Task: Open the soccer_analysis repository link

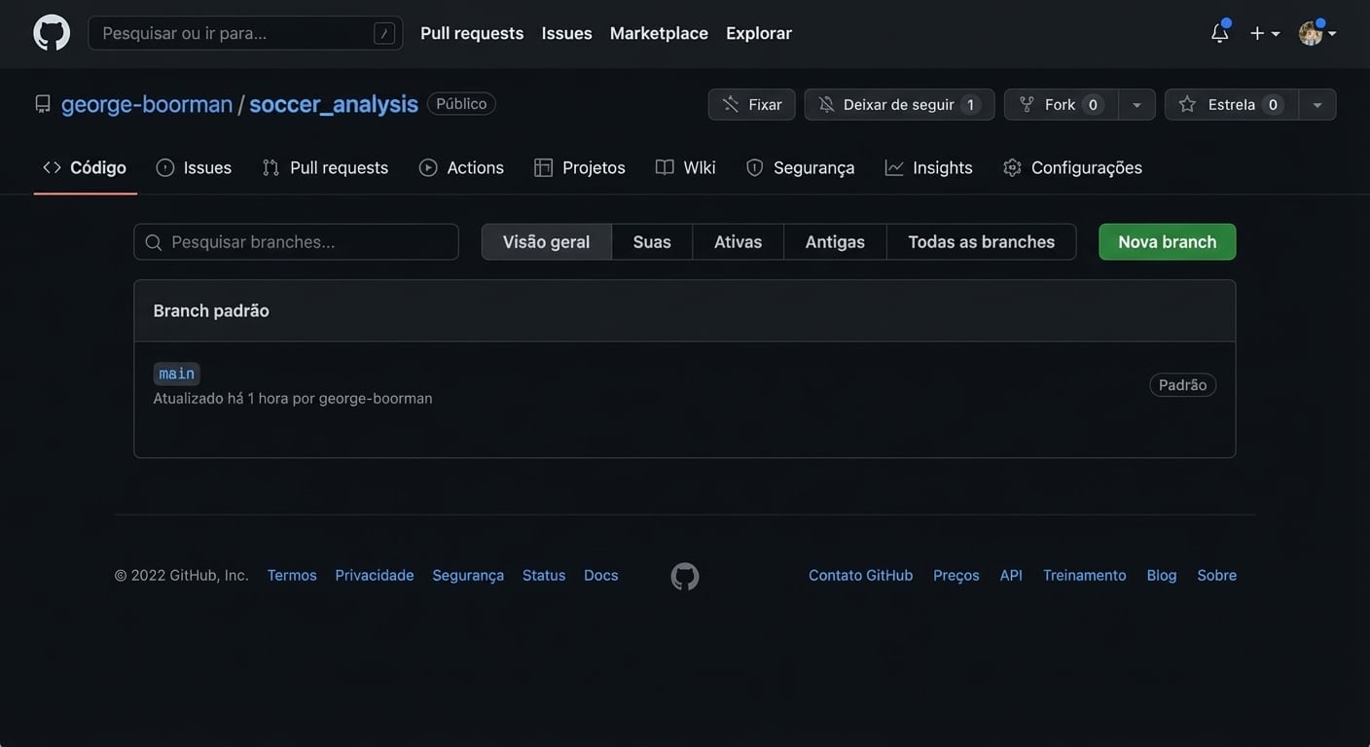Action: click(x=334, y=104)
